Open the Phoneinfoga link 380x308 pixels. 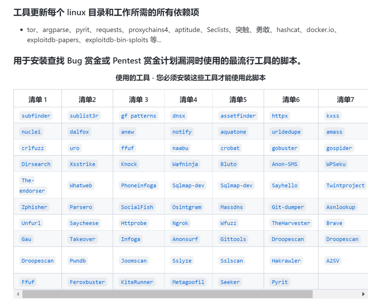pyautogui.click(x=139, y=186)
